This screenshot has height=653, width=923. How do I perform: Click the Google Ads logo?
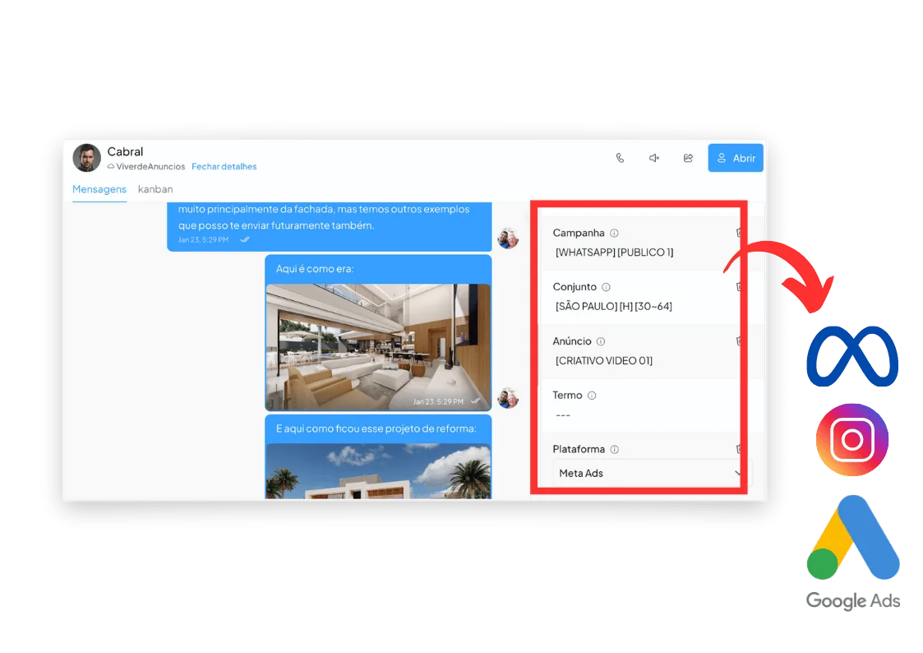click(x=853, y=553)
